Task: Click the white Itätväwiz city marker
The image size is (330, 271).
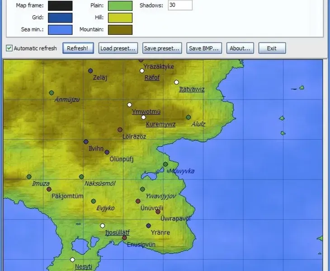Action: pos(177,82)
